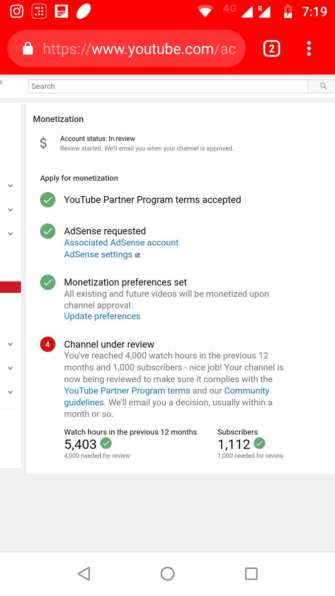Click '4,000 needed for review' text
The width and height of the screenshot is (335, 596).
click(x=97, y=455)
